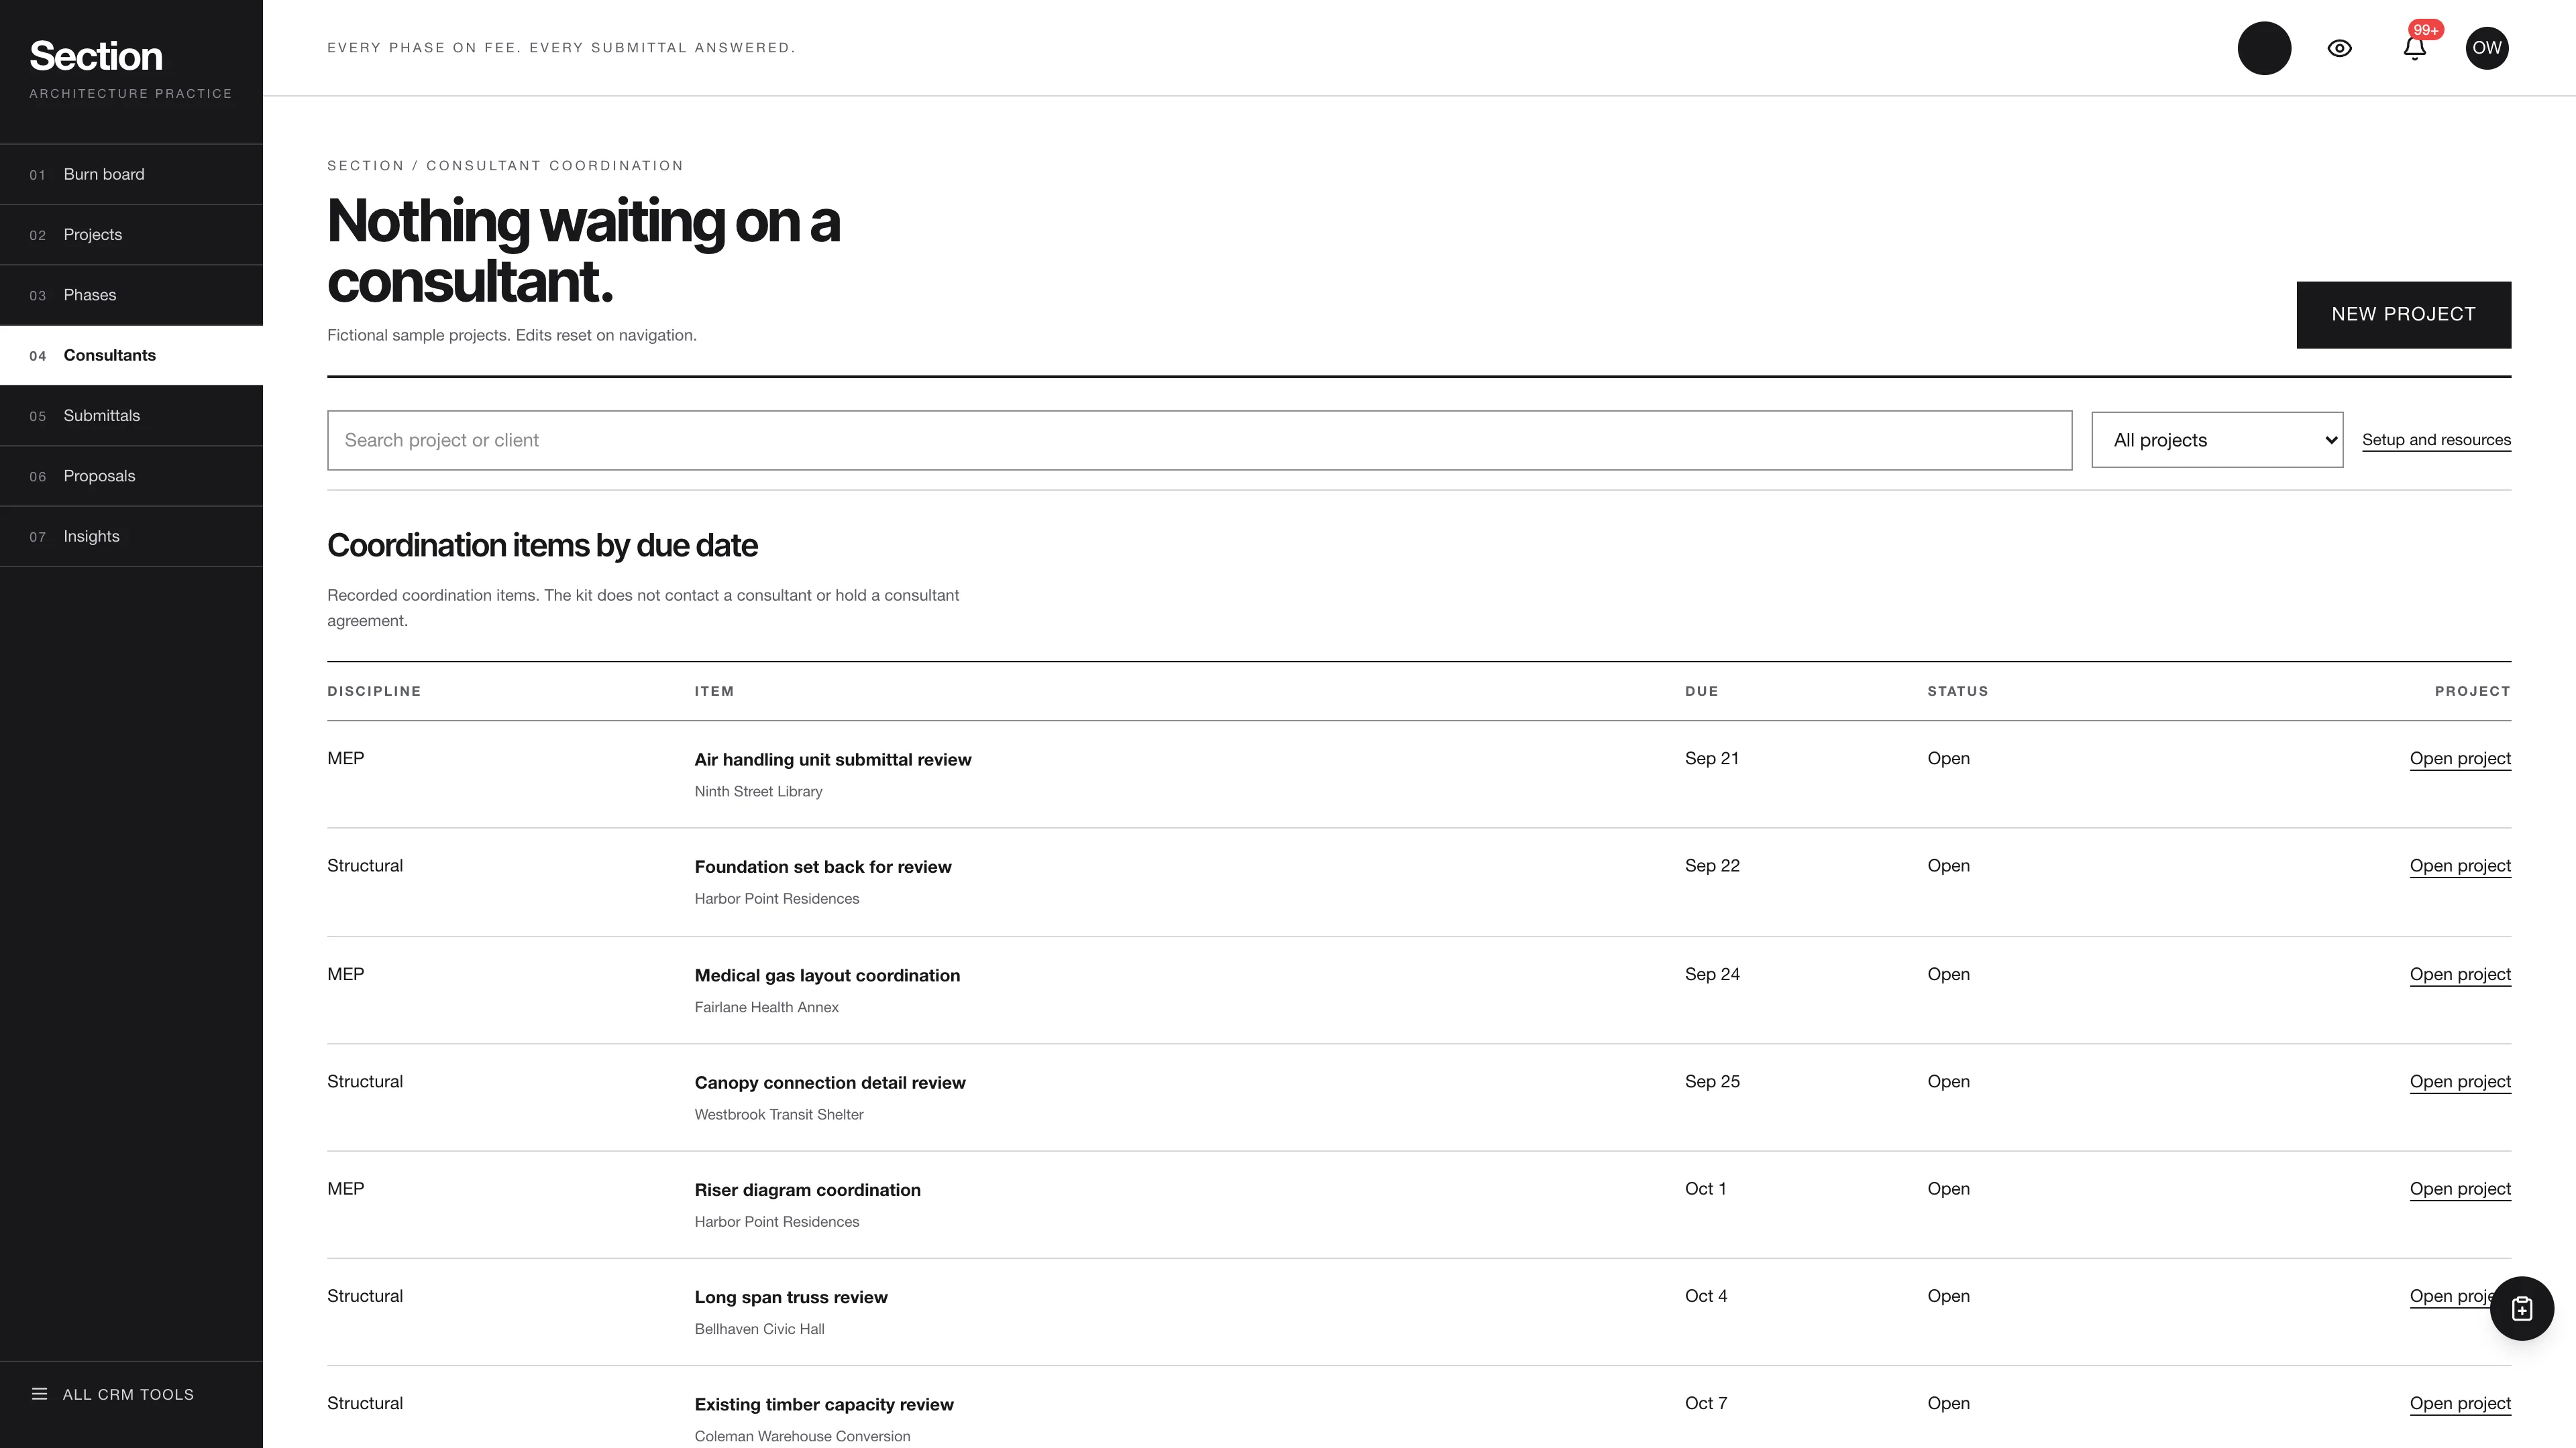Click the New Project button
2576x1448 pixels.
pos(2403,315)
